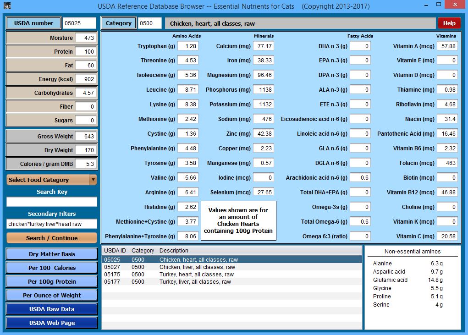Click the USDA ID column header
The image size is (468, 335).
pyautogui.click(x=115, y=251)
